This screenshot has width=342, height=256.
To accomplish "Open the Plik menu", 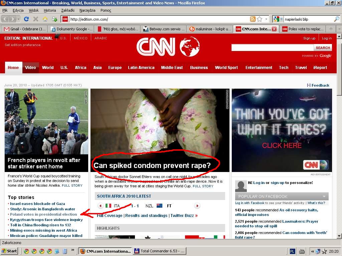I will (x=5, y=10).
